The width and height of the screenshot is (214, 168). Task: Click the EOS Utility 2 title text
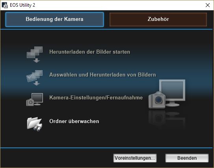click(22, 5)
